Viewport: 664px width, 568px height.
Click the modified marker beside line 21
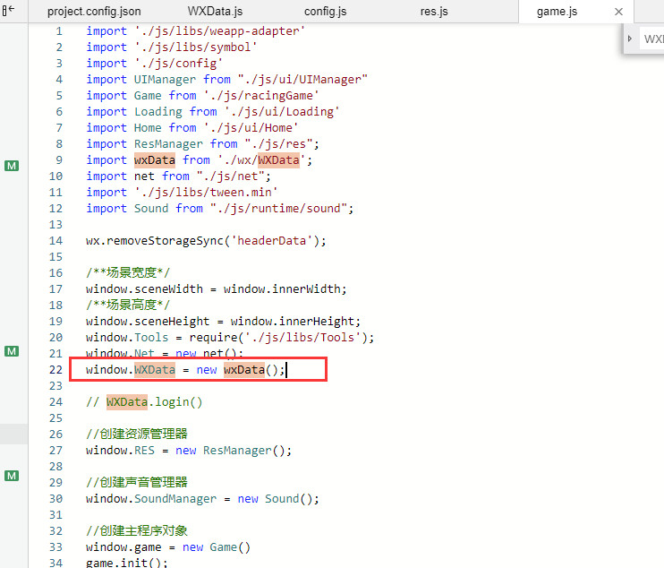click(12, 351)
